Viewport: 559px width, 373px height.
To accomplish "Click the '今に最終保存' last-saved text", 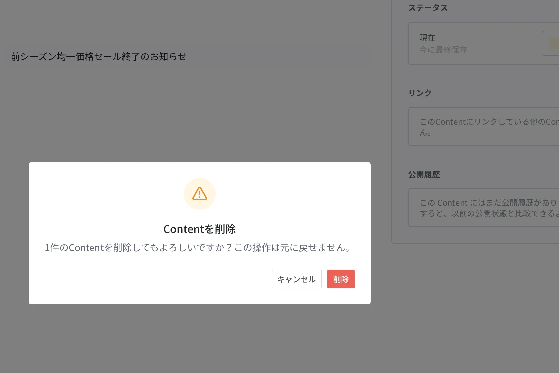I will pyautogui.click(x=443, y=50).
